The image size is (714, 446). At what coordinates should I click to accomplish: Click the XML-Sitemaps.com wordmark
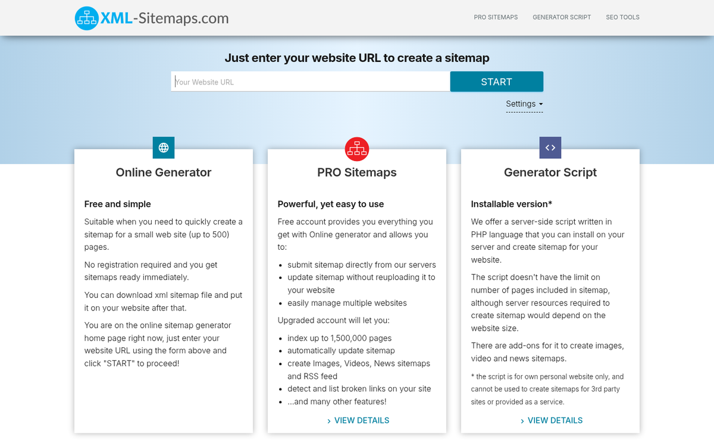click(164, 18)
